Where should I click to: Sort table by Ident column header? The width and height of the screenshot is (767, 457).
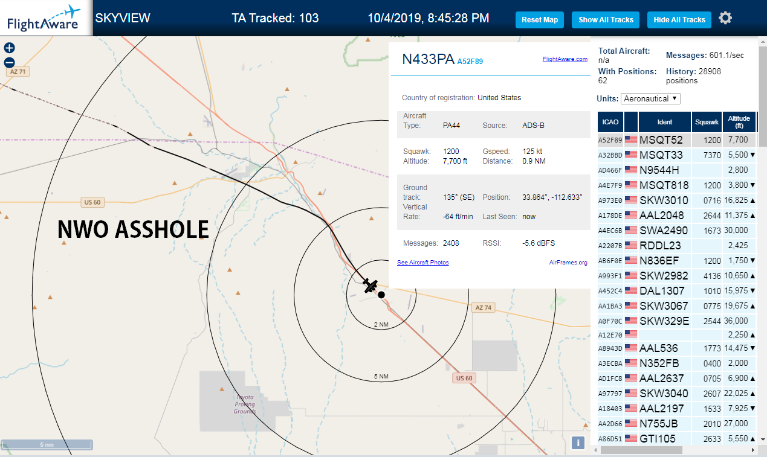(664, 122)
